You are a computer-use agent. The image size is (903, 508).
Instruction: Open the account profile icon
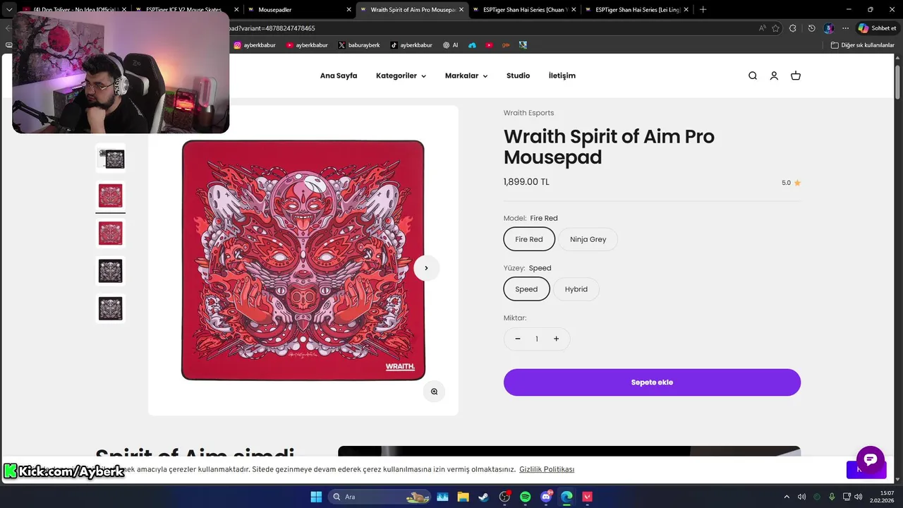tap(774, 75)
